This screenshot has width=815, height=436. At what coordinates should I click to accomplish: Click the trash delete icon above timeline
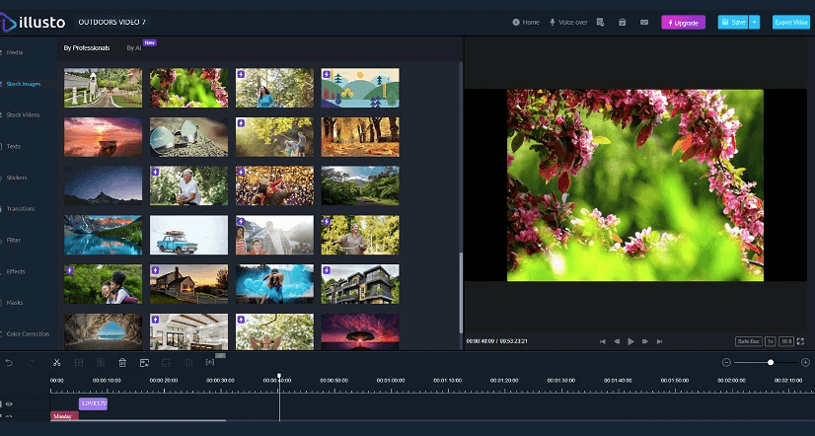click(x=122, y=363)
